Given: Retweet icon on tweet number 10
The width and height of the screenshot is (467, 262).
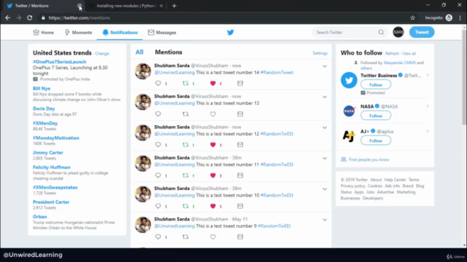Looking at the screenshot, I should [x=185, y=206].
